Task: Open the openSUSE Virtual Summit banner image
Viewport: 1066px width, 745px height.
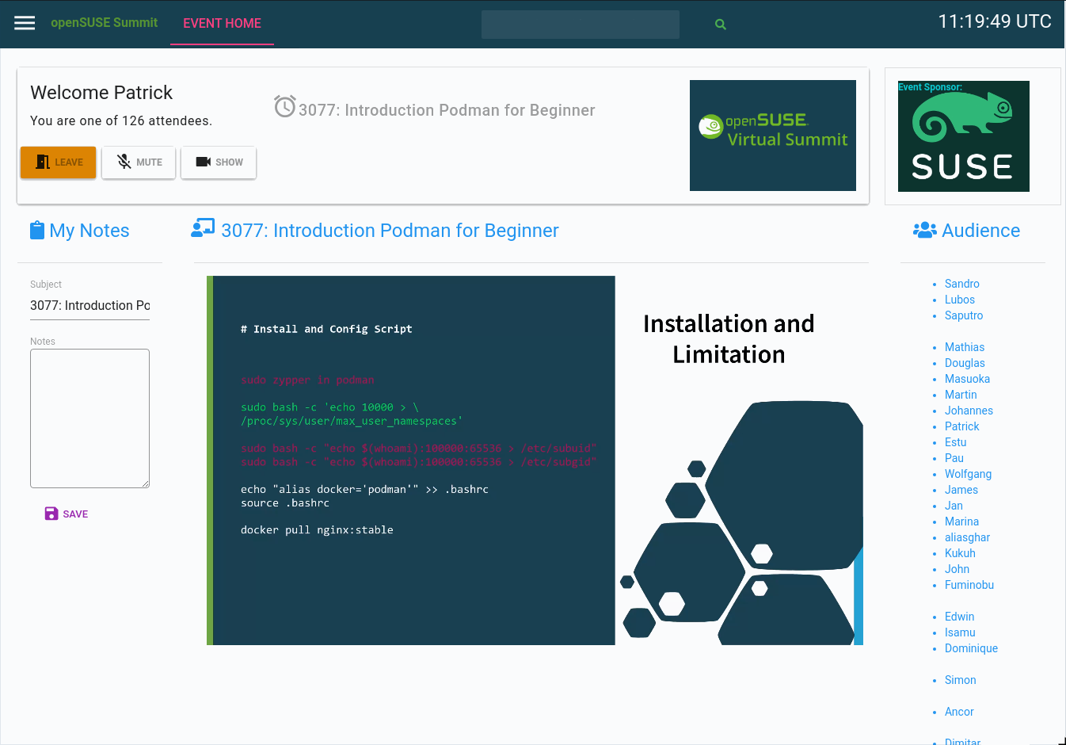Action: [773, 136]
